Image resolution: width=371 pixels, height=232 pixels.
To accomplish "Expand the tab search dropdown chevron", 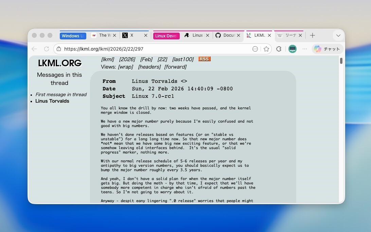I will click(338, 35).
